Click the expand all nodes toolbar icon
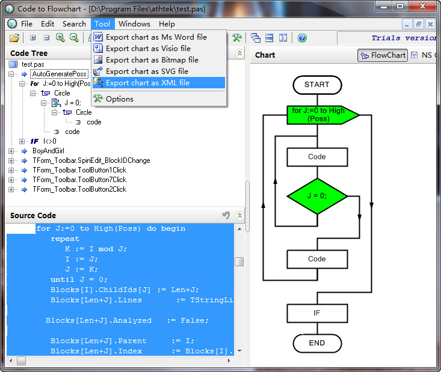Viewport: 441px width, 372px height. [x=33, y=38]
